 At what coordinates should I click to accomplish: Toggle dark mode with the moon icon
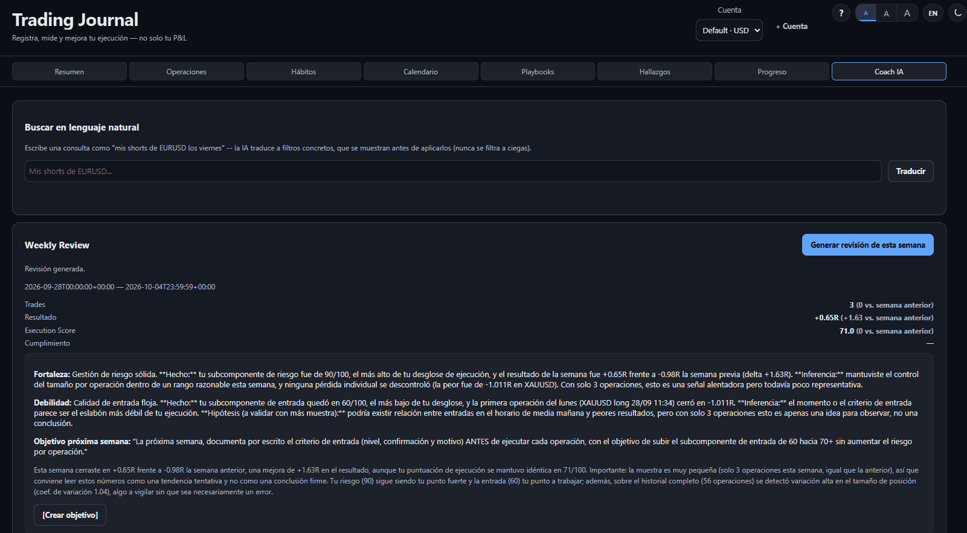click(x=957, y=13)
